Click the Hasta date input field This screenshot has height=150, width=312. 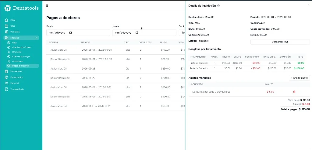(x=144, y=33)
